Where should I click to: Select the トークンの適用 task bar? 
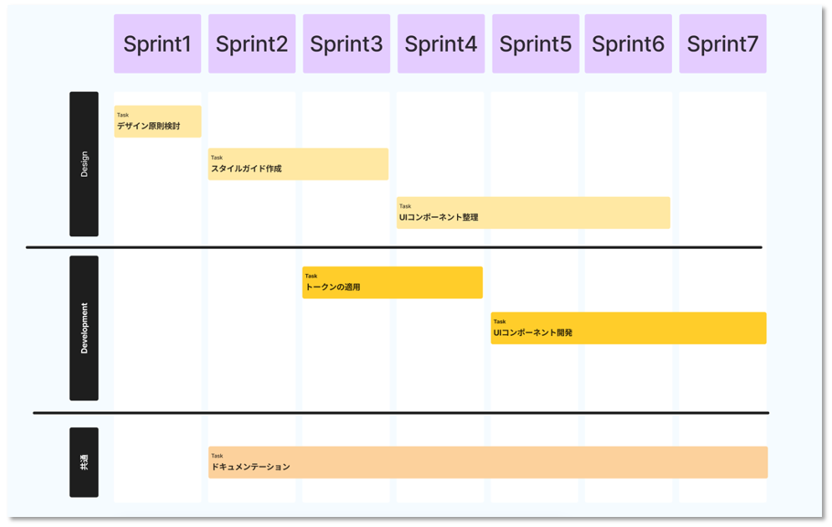coord(393,282)
